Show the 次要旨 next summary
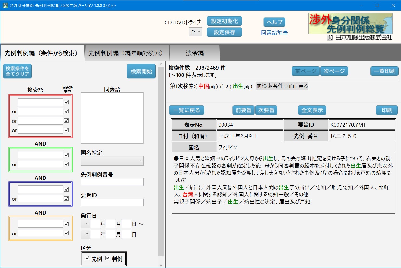 [x=266, y=110]
